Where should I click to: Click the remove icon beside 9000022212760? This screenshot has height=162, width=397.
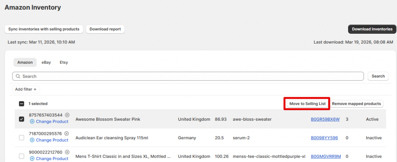point(67,152)
